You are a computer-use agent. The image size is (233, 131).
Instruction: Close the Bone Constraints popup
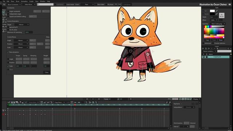click(47, 72)
